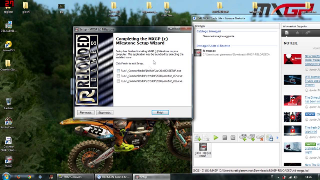Open the Cestino recycle bin
320x180 pixels.
(8, 104)
